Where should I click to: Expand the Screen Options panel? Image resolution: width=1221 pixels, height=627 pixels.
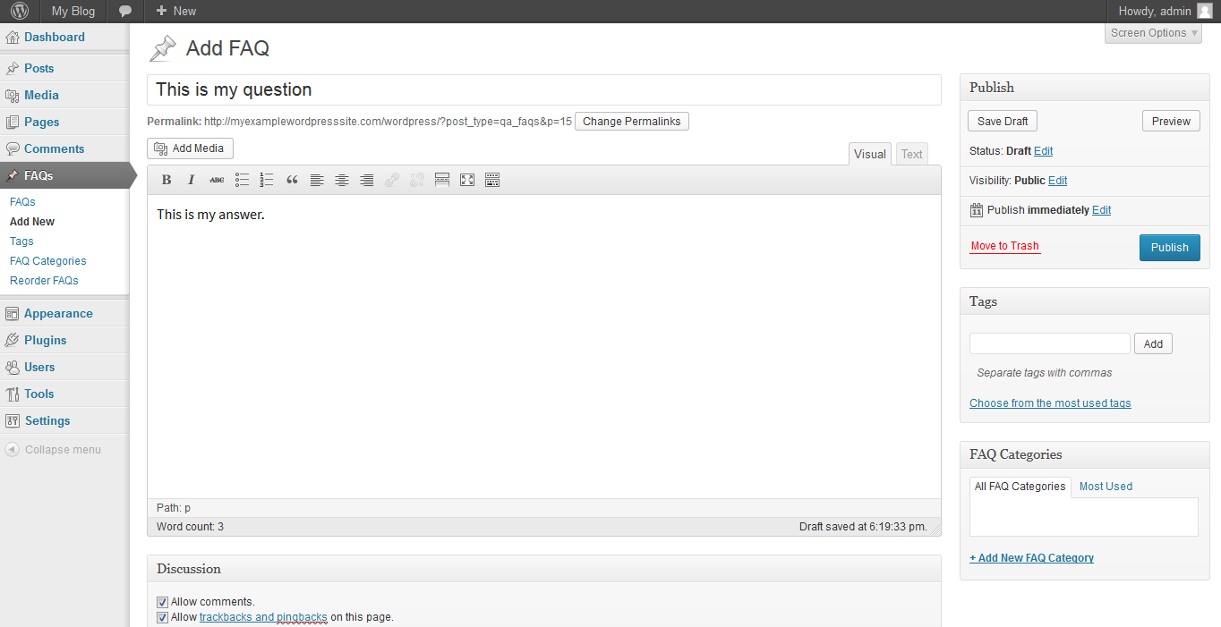pyautogui.click(x=1153, y=33)
